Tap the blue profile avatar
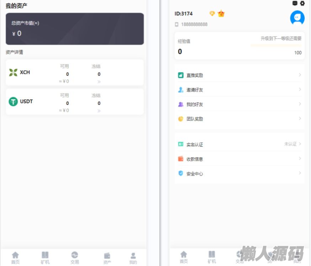Viewport: 311px width, 266px height. click(297, 18)
